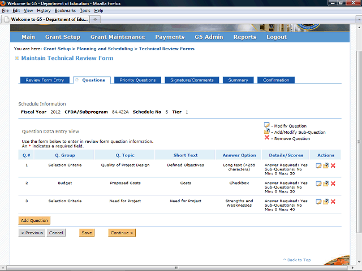Open G5 Admin navigation menu

point(209,37)
